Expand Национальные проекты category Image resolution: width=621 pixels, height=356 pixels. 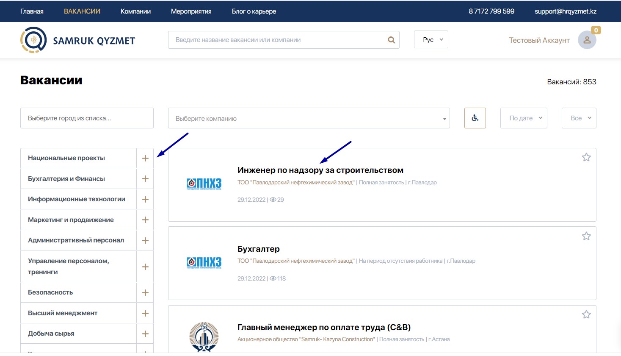145,158
